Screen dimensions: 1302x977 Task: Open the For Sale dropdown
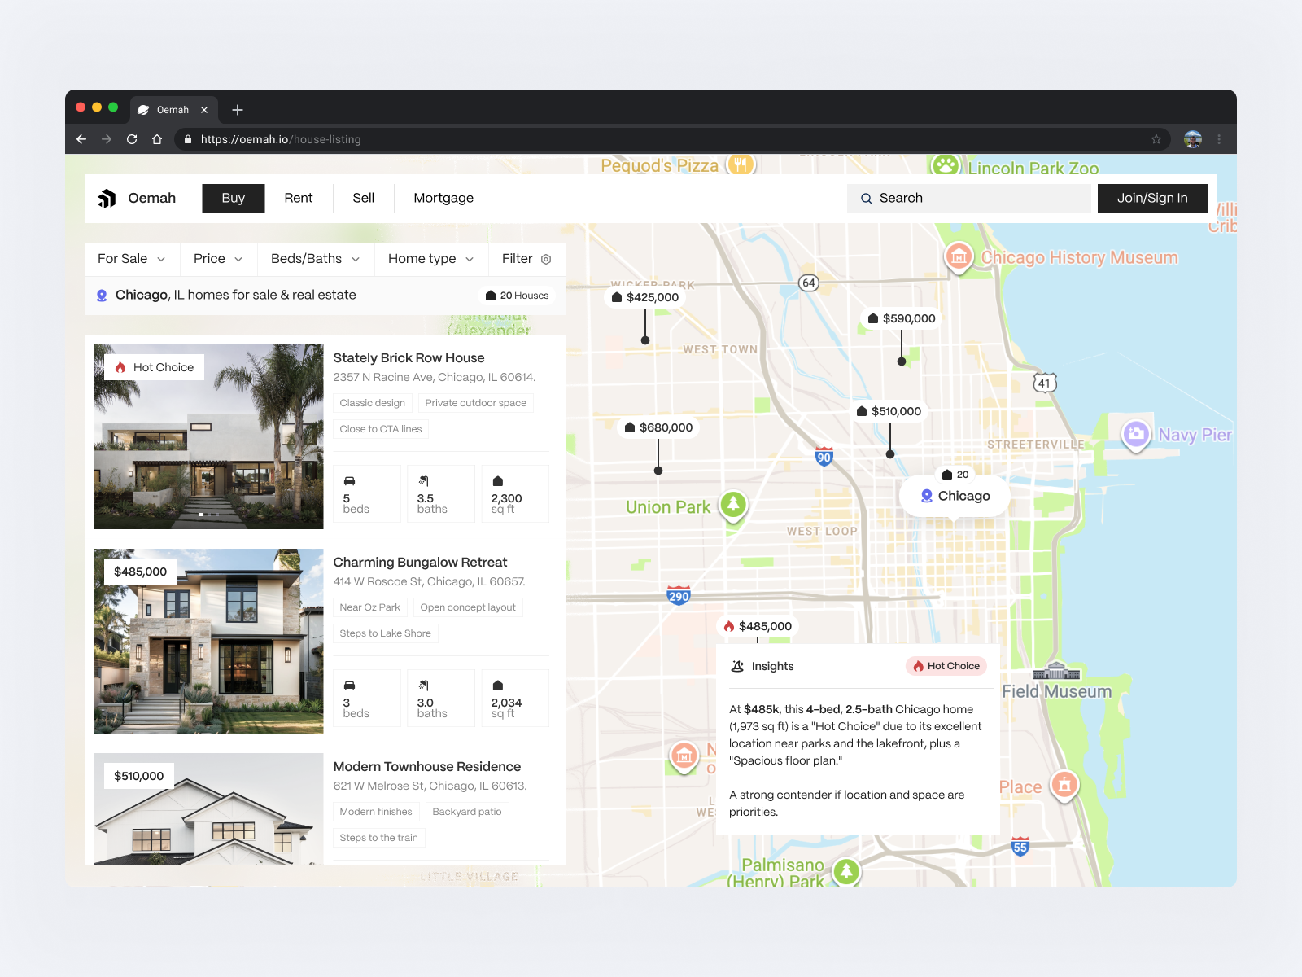click(130, 258)
